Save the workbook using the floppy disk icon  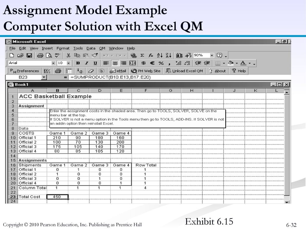coord(29,55)
